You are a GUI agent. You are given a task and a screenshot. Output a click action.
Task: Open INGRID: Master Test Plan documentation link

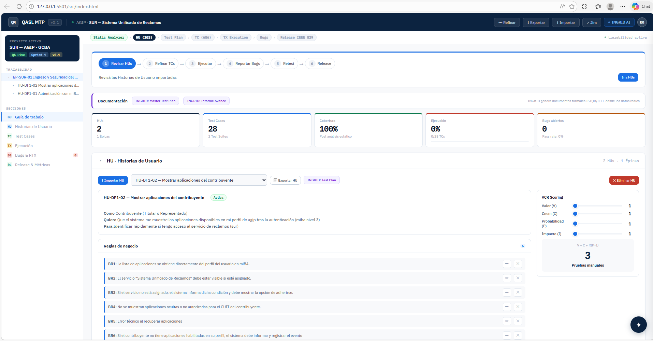pos(155,101)
